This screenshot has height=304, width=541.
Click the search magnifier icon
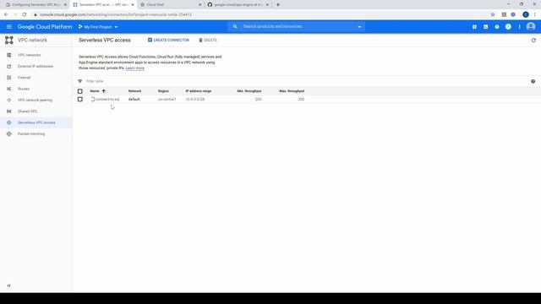pyautogui.click(x=235, y=26)
